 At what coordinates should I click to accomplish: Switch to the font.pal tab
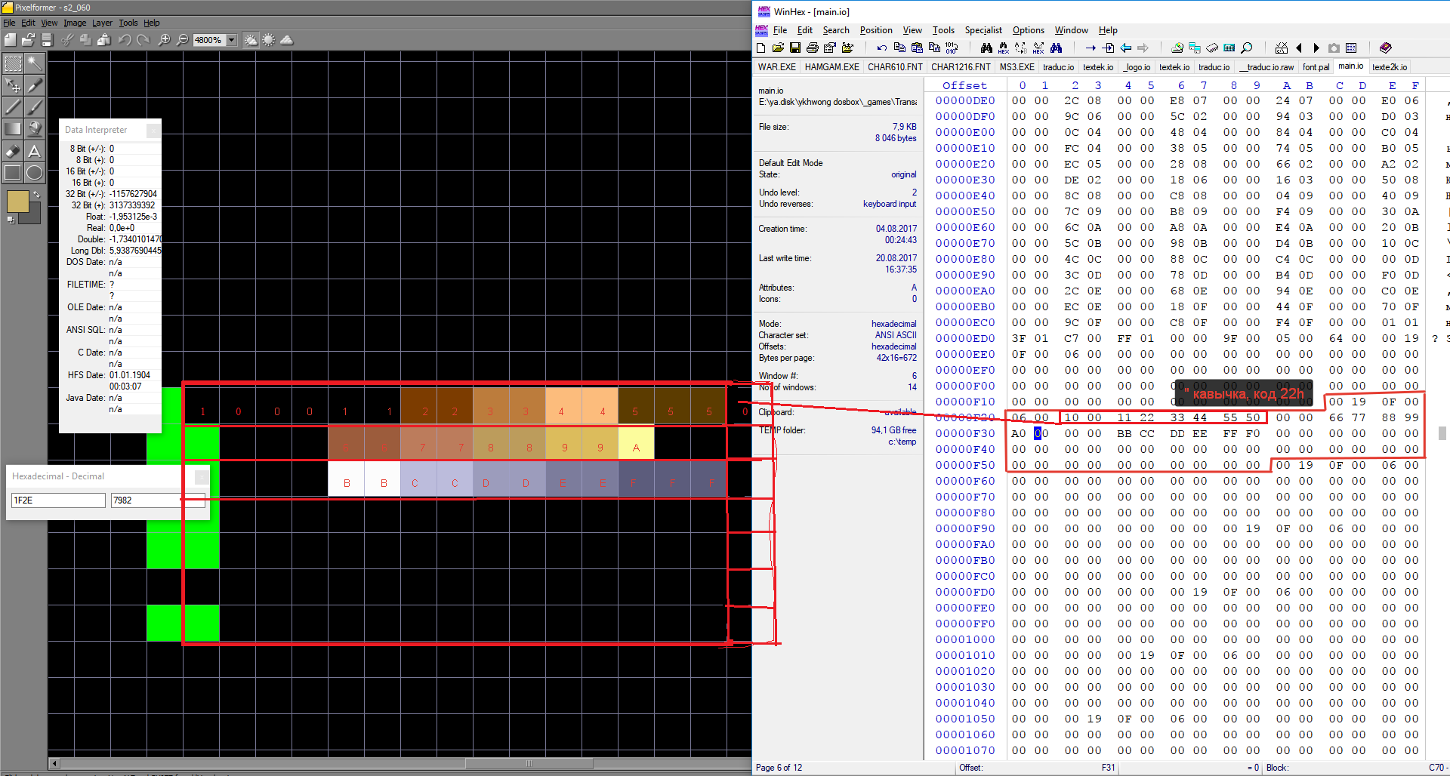(x=1316, y=67)
